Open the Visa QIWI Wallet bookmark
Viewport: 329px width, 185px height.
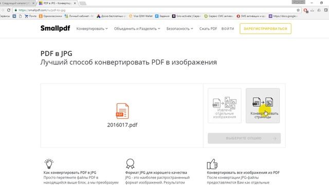pos(141,16)
